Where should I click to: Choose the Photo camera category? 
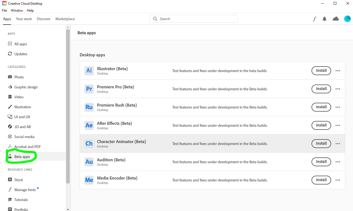pyautogui.click(x=16, y=77)
